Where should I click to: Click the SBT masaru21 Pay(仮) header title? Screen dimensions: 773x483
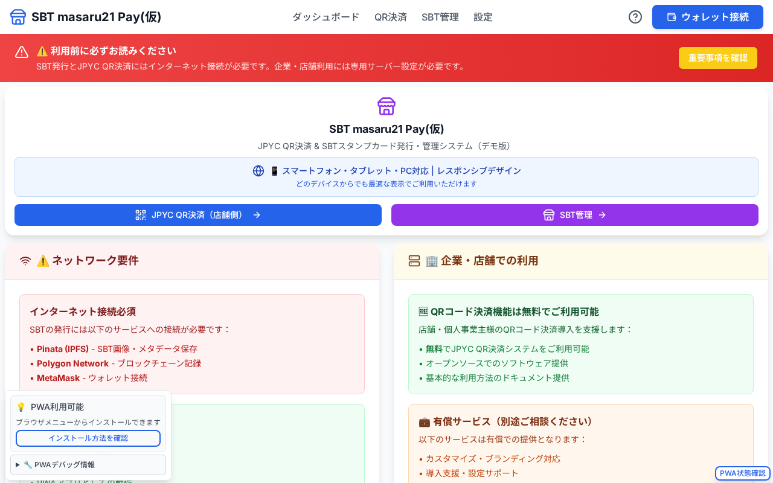point(97,17)
